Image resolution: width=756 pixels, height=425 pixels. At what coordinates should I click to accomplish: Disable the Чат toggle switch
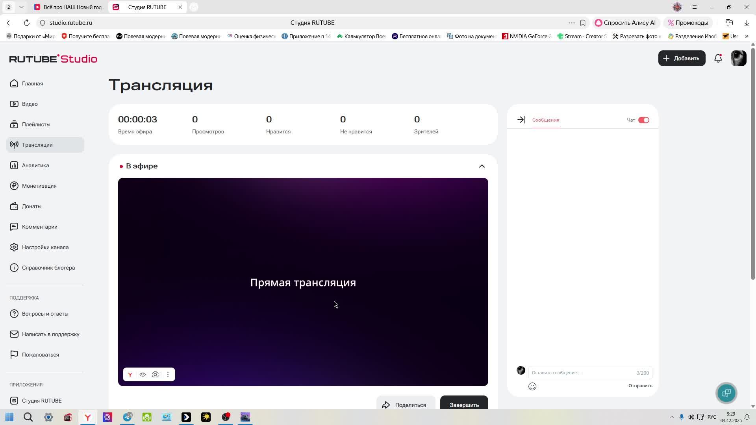643,120
